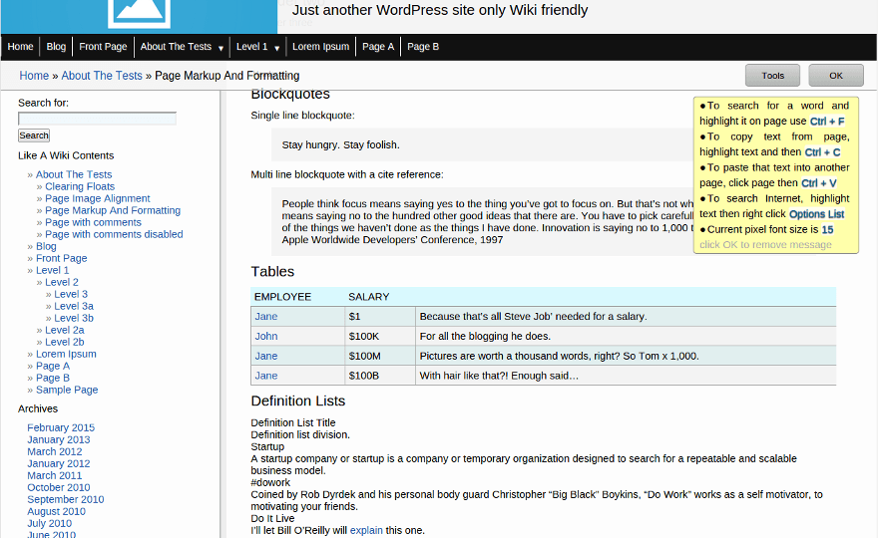Open March 2012 archive
The height and width of the screenshot is (538, 878).
(54, 451)
